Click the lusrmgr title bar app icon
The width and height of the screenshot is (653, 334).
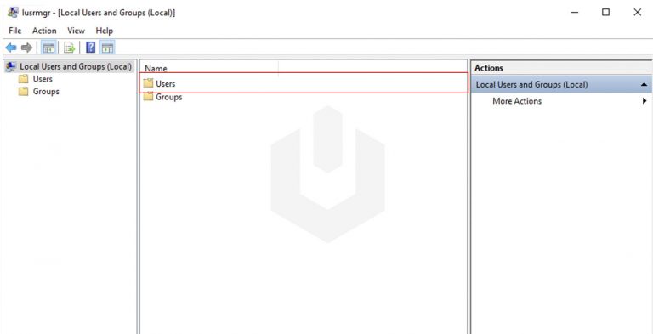coord(13,13)
